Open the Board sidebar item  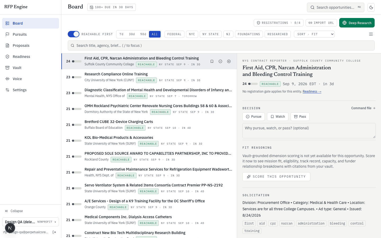[30, 23]
